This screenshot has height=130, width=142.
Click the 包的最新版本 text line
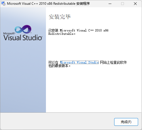[x=59, y=66]
